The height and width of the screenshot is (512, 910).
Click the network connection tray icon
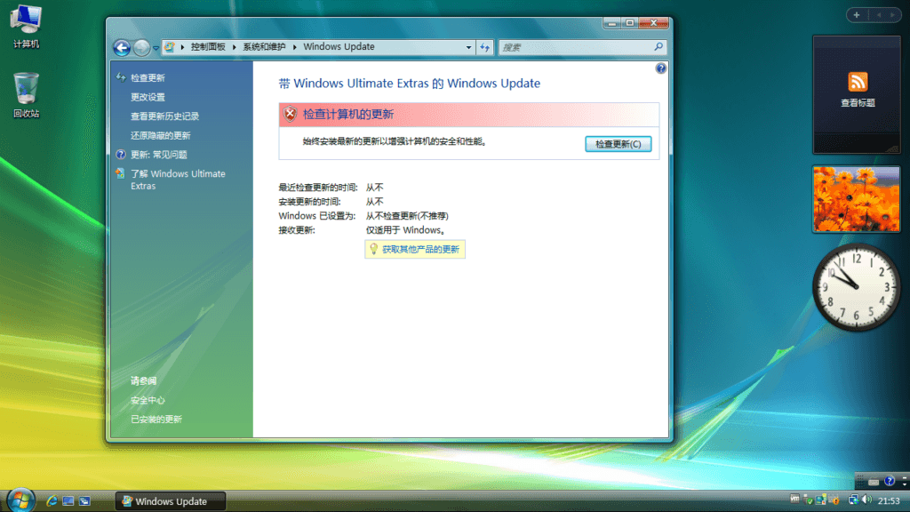(853, 500)
